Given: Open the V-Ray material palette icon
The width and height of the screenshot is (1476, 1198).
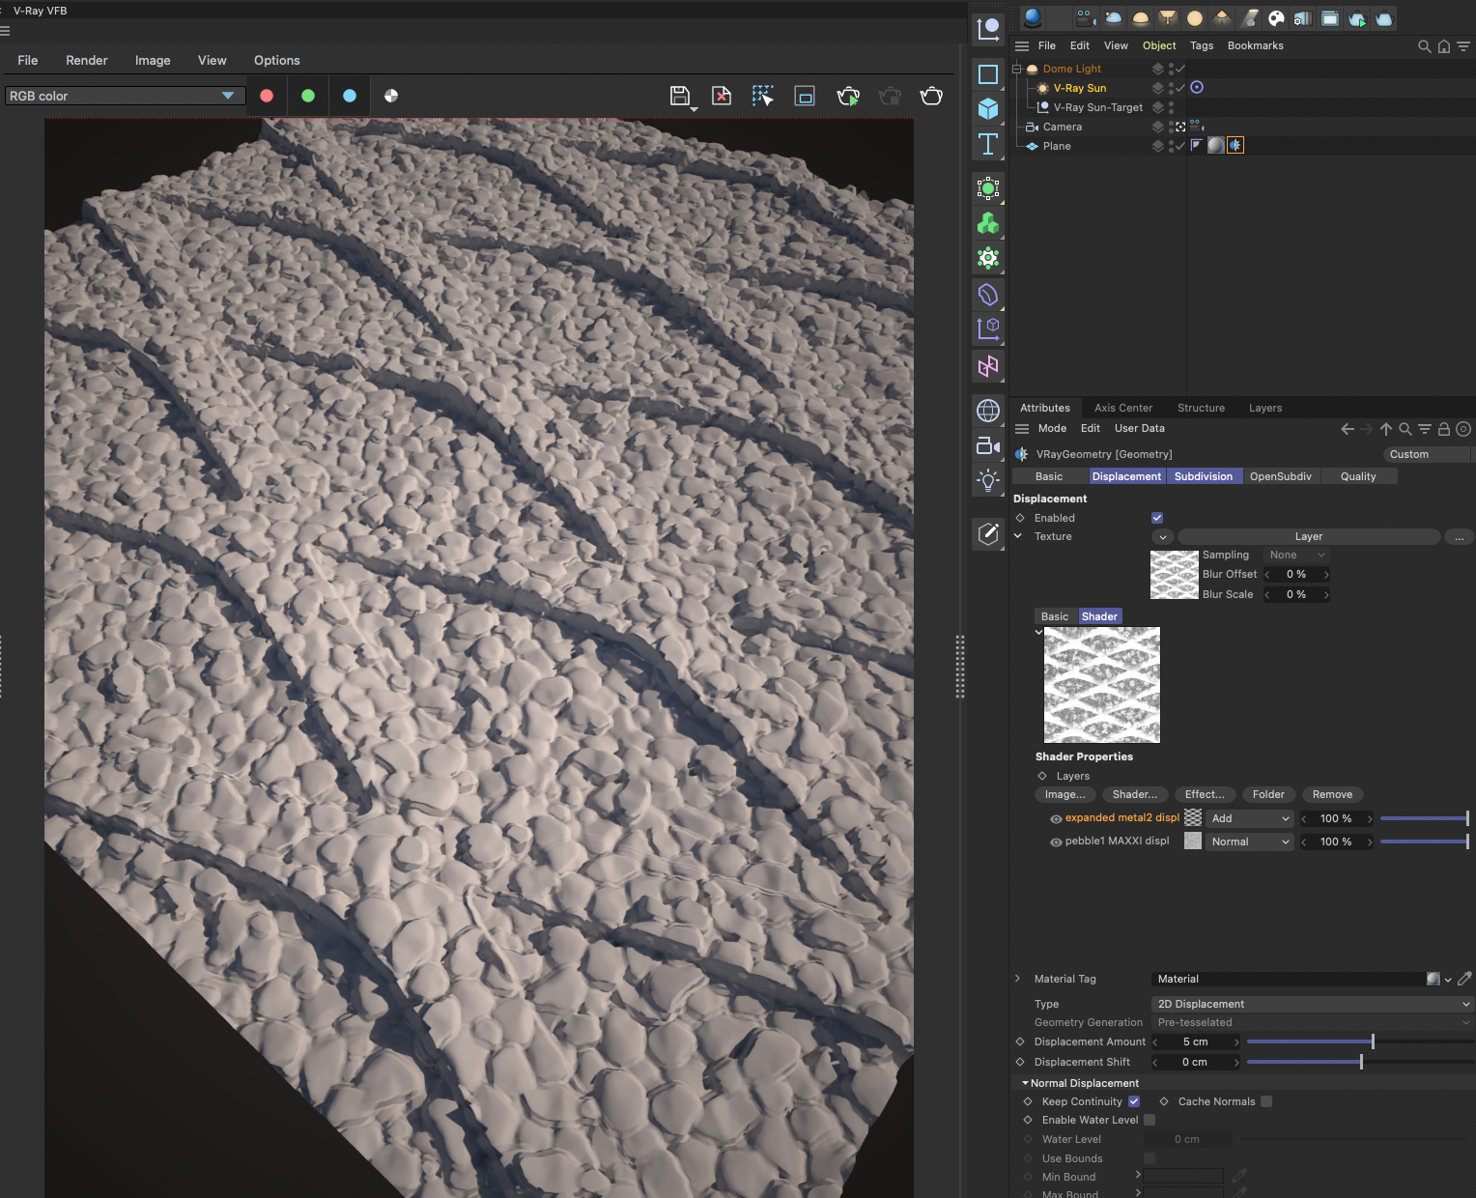Looking at the screenshot, I should (1033, 18).
